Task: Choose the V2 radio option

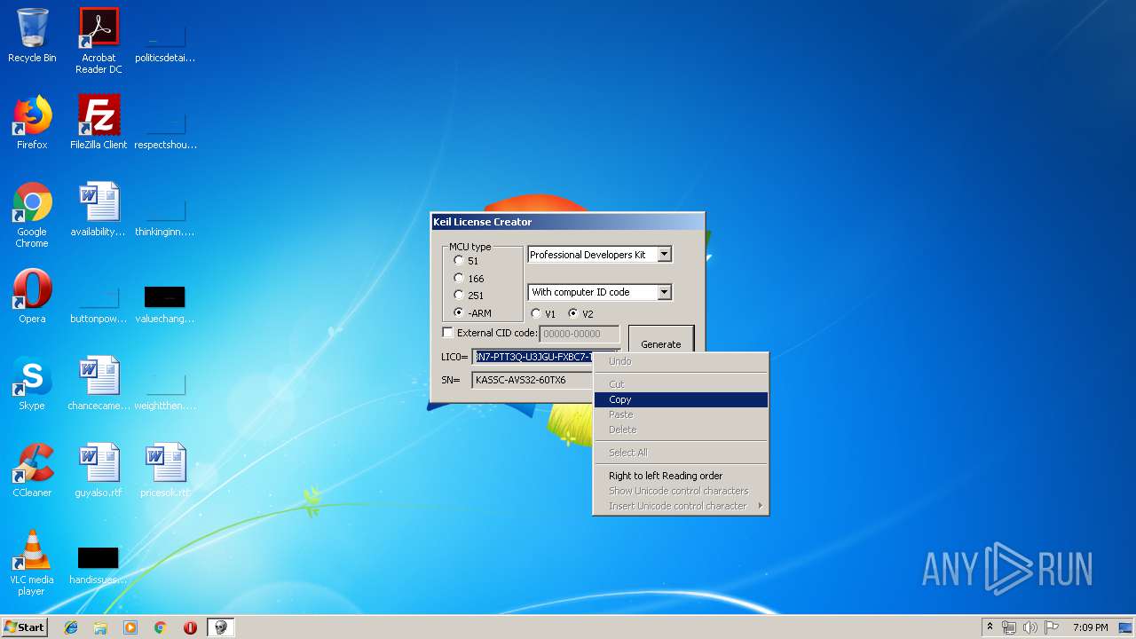Action: pyautogui.click(x=573, y=314)
